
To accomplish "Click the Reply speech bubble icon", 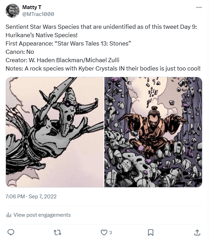I will click(x=11, y=232).
